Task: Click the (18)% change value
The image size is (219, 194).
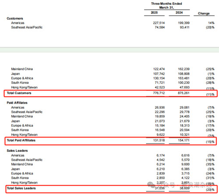Action: click(x=210, y=160)
